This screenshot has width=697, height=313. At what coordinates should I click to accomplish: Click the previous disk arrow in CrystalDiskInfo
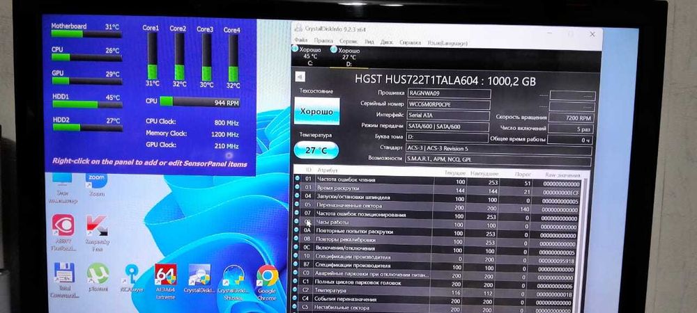(x=300, y=77)
